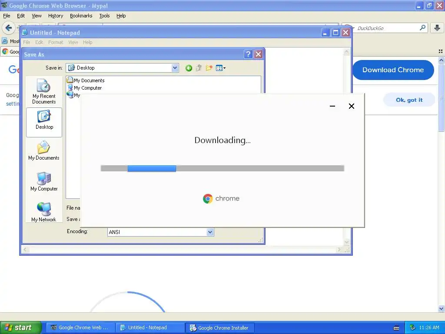
Task: Open the Mypal Edit menu
Action: point(21,16)
